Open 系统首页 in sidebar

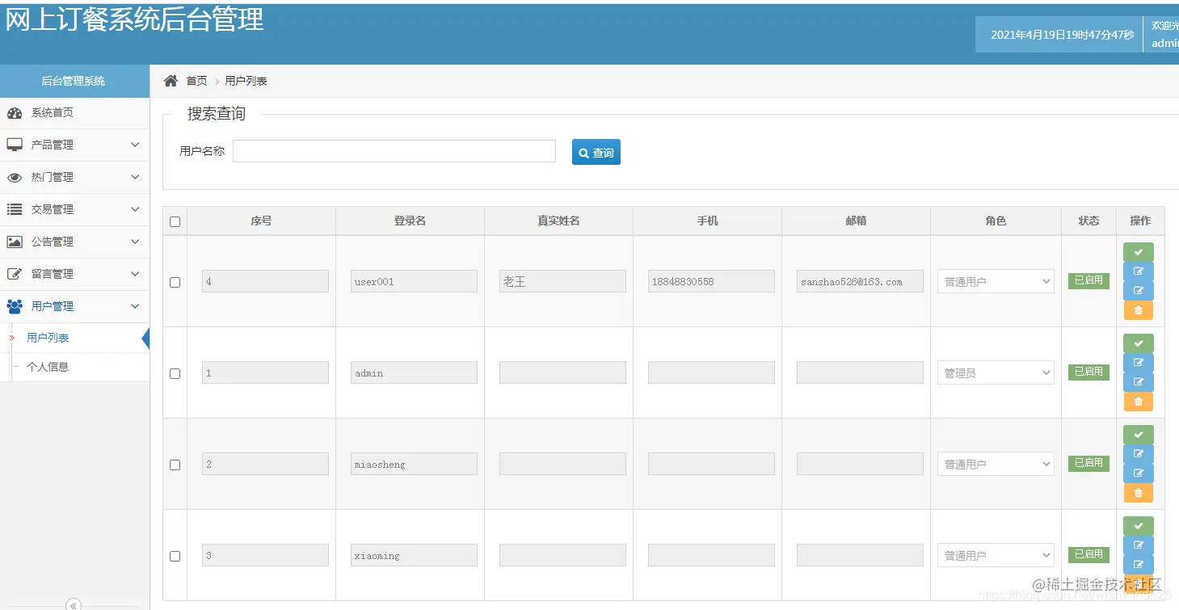74,113
